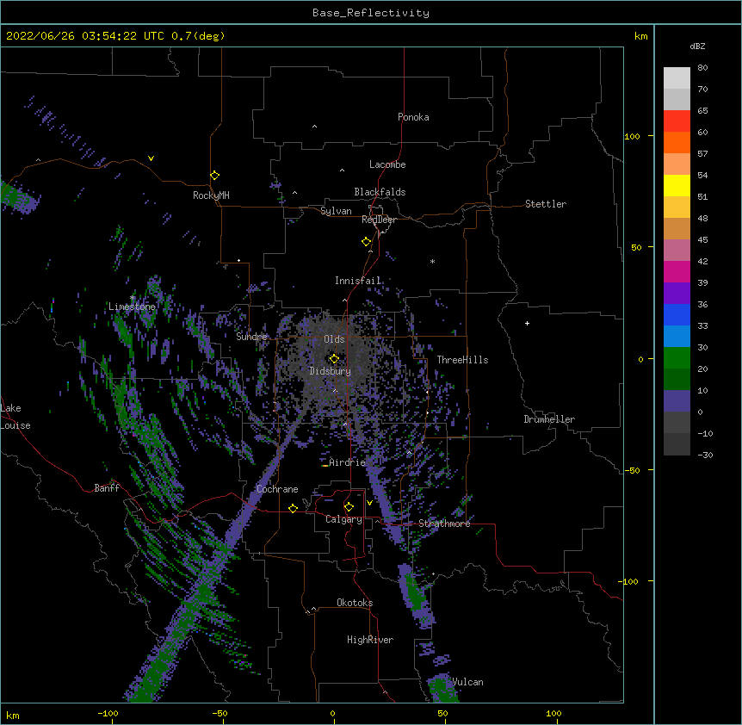Select the ThreeHills label
Image resolution: width=742 pixels, height=725 pixels.
462,360
